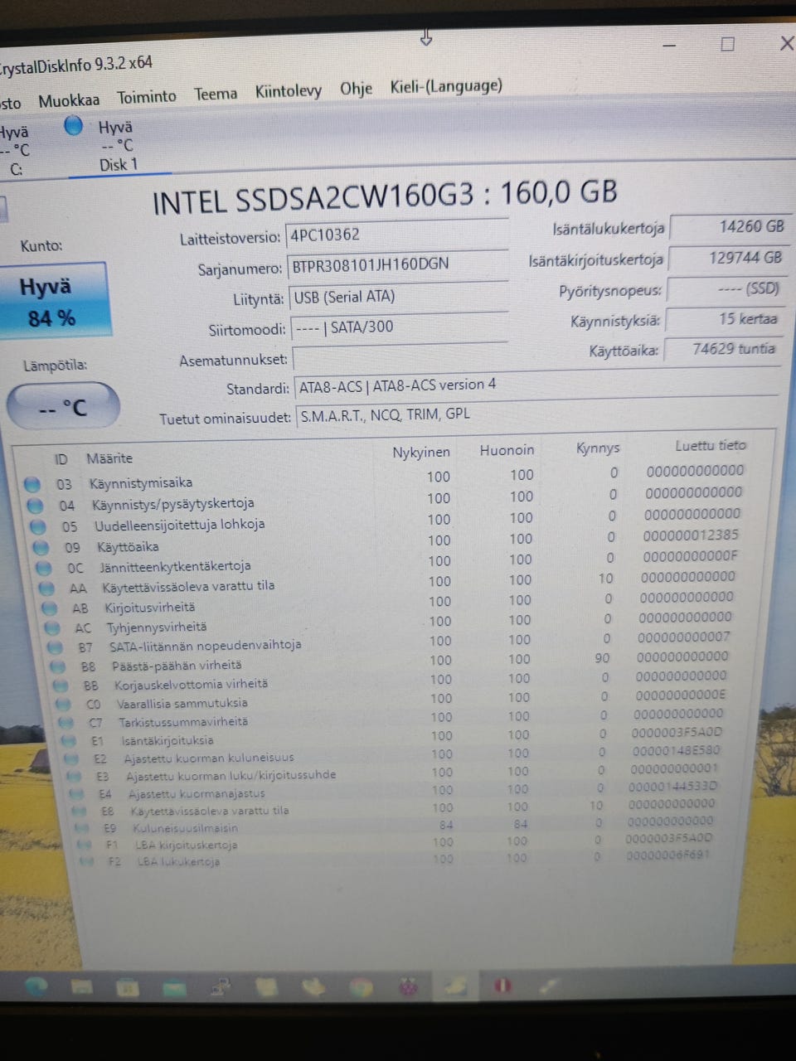Select the LBA kirjoituskertoja attribute name
796x1061 pixels.
pos(187,845)
